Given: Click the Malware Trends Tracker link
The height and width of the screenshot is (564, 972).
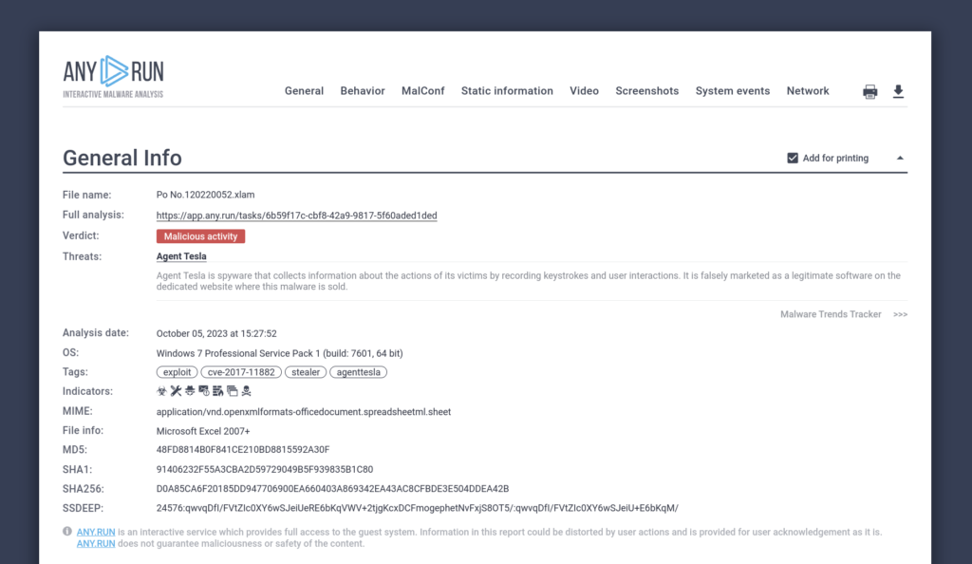Looking at the screenshot, I should (831, 315).
